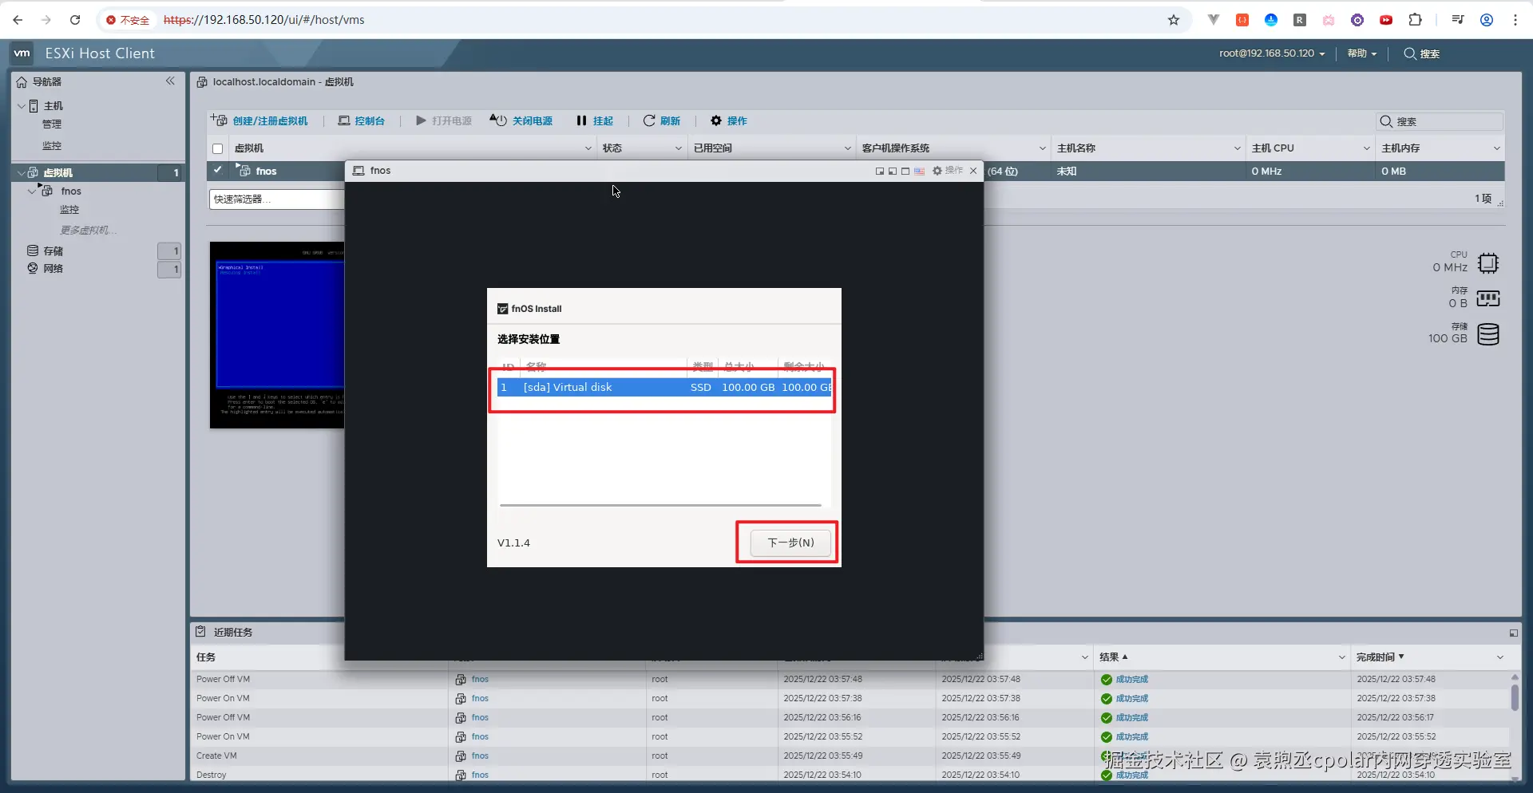Go back in browser history
Viewport: 1533px width, 793px height.
(x=18, y=20)
